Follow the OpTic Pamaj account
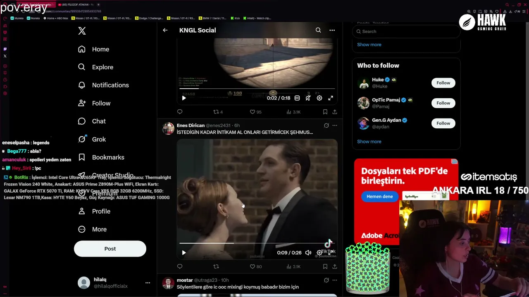Viewport: 529px width, 297px height. (x=443, y=103)
